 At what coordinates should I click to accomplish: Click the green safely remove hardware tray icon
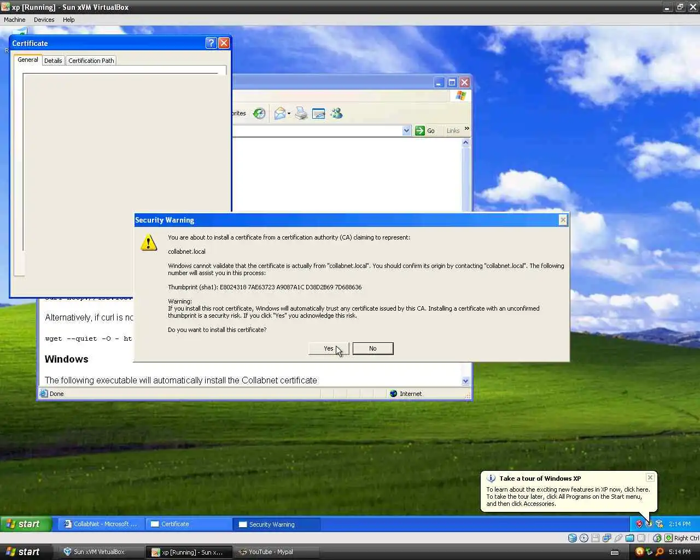pos(649,552)
